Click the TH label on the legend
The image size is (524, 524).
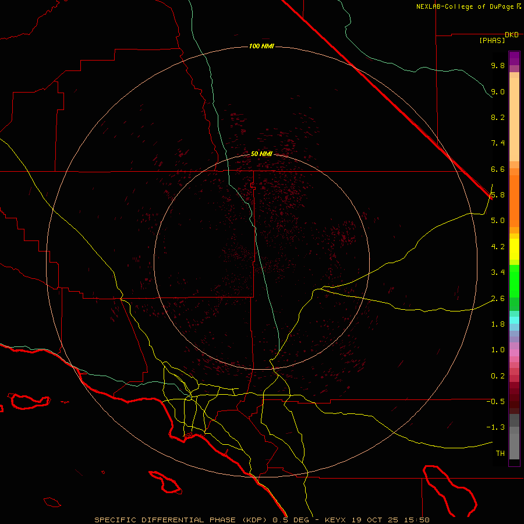point(500,453)
